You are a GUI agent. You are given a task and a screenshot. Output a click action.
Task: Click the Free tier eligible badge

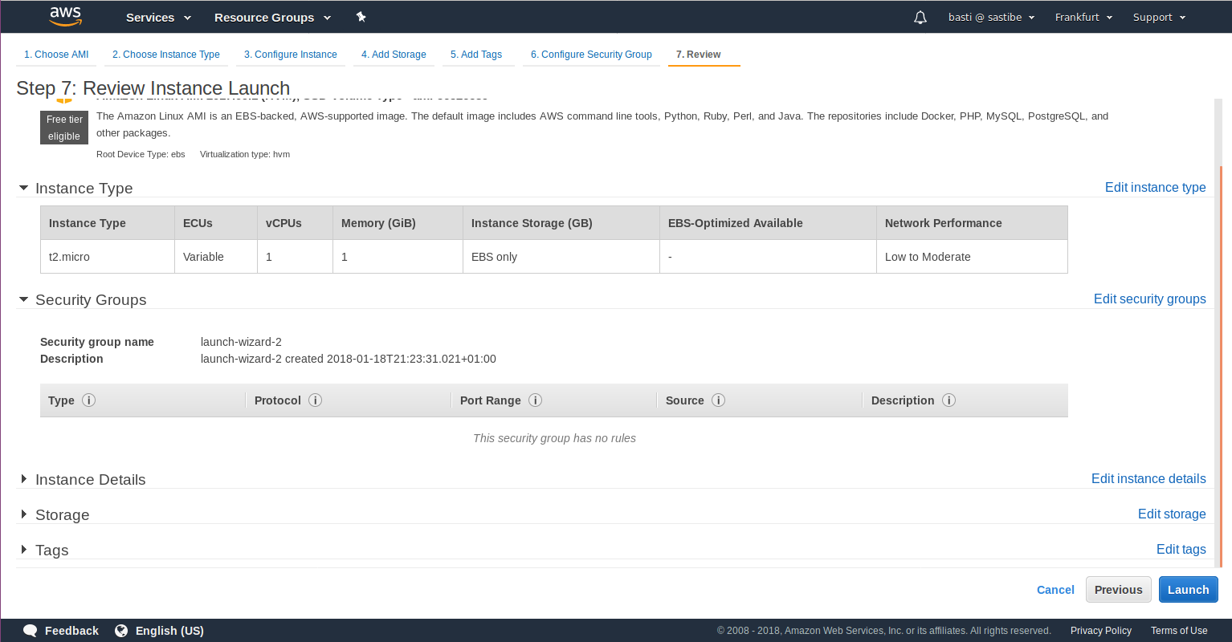64,128
